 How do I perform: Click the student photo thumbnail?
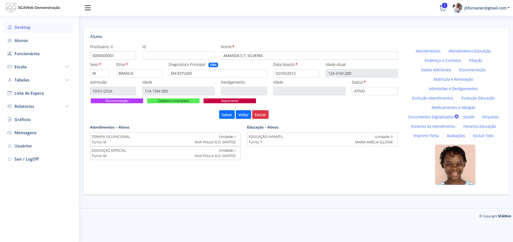455,165
